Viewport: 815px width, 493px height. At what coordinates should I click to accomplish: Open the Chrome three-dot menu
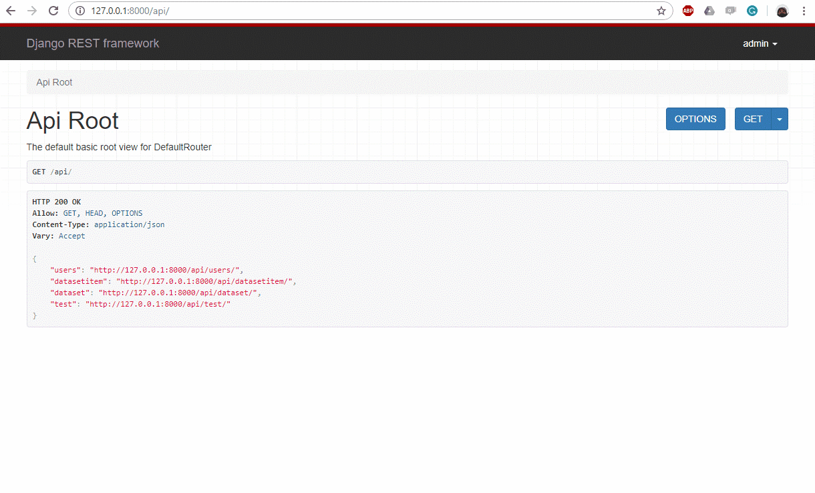point(804,11)
